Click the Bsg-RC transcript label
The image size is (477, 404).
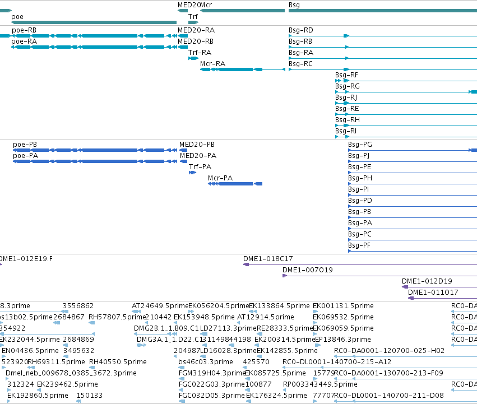tap(300, 64)
